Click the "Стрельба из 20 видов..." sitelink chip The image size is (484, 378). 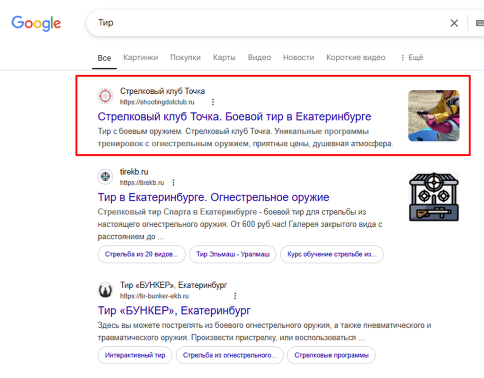(x=142, y=255)
